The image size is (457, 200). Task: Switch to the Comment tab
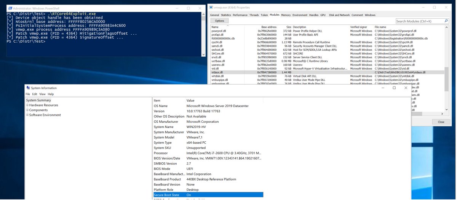click(x=357, y=15)
